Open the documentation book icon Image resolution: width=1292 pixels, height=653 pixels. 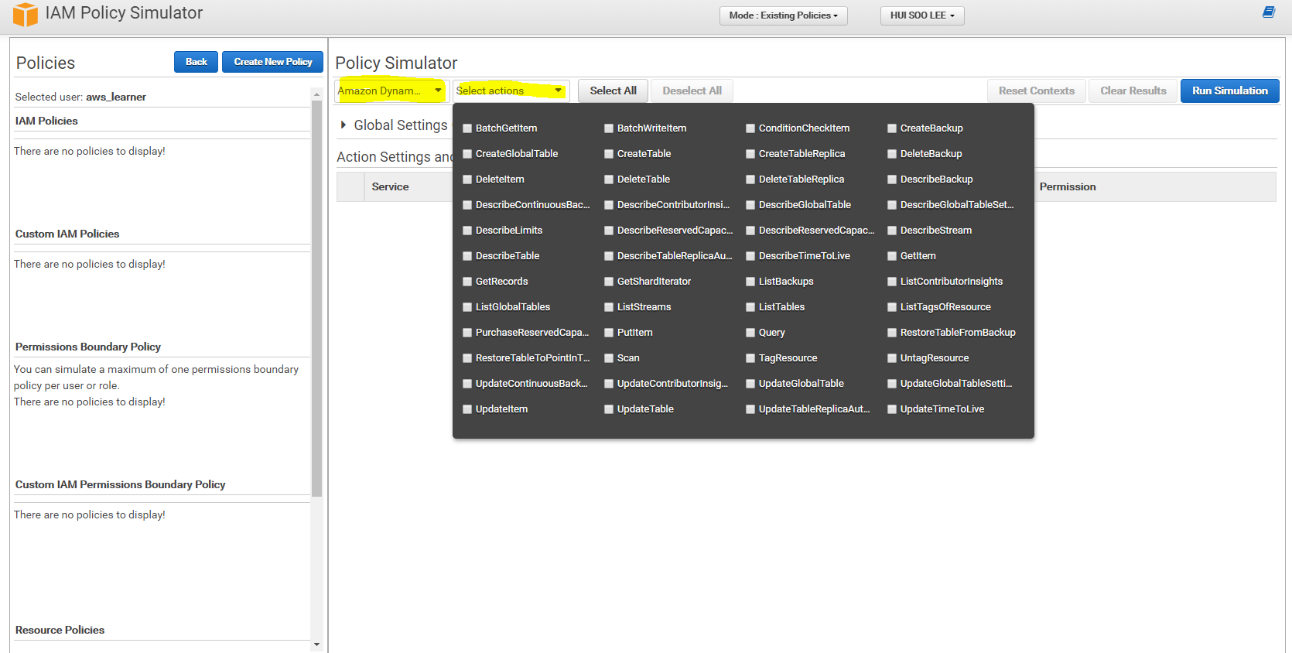coord(1269,12)
